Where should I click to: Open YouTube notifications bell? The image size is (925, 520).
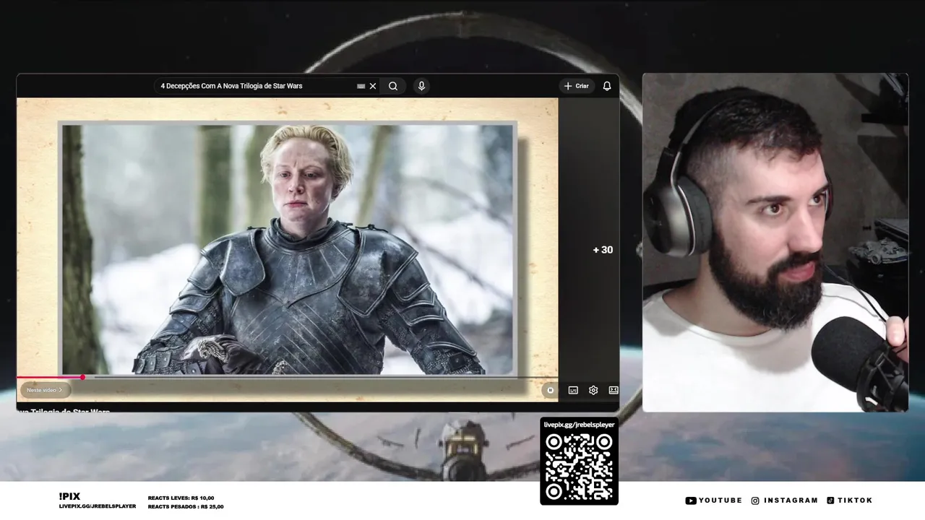(x=607, y=86)
